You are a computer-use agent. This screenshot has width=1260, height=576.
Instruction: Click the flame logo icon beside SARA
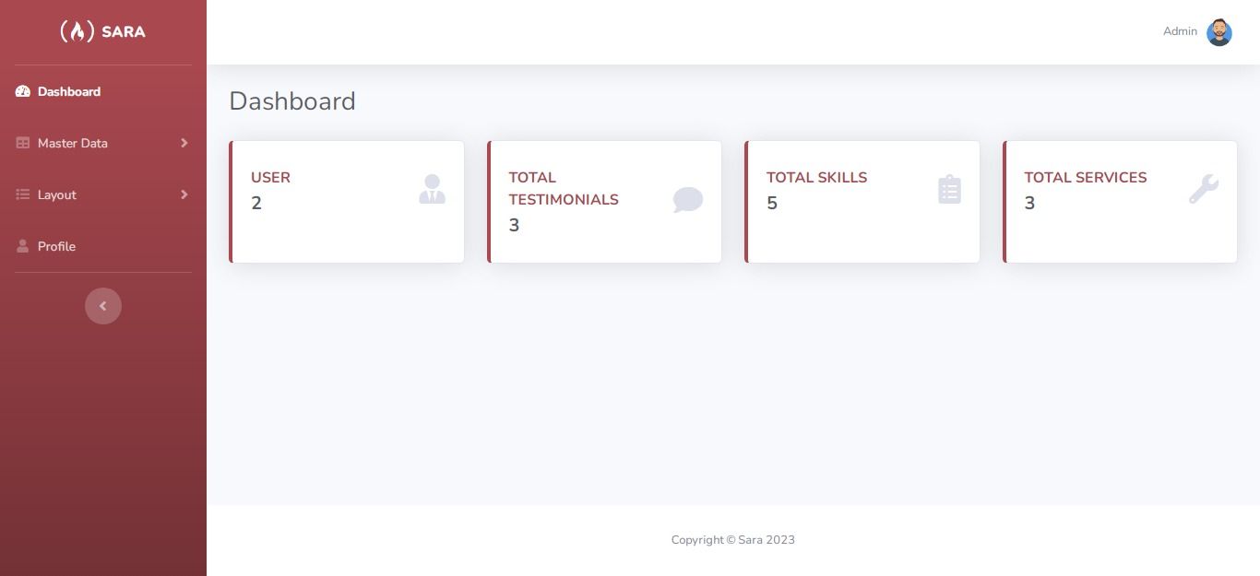click(x=77, y=31)
